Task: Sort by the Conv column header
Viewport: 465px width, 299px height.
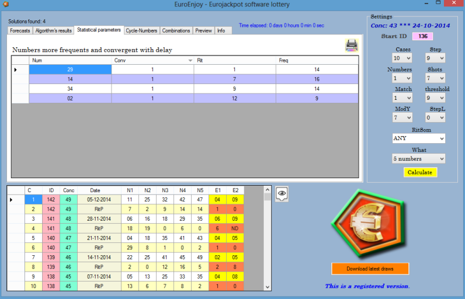Action: pyautogui.click(x=152, y=61)
